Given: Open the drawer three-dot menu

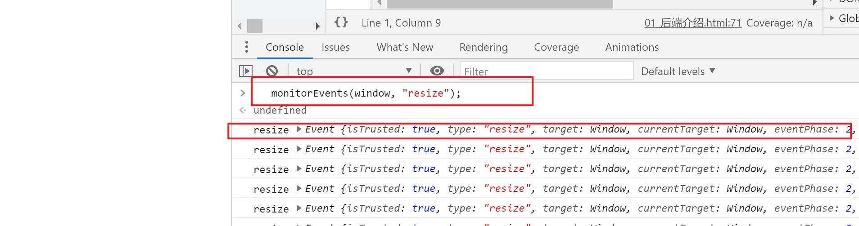Looking at the screenshot, I should [246, 47].
